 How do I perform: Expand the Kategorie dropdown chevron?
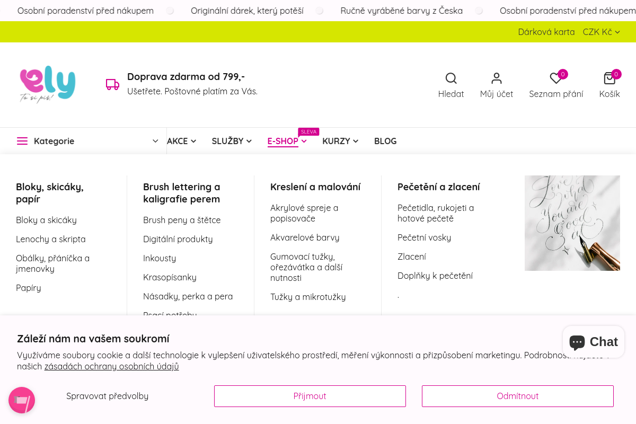pyautogui.click(x=155, y=141)
